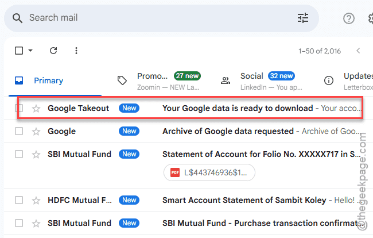Click the Social people icon

point(226,80)
